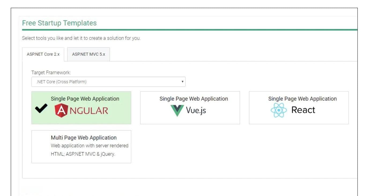Click 'Web application with server rendered' text
Image resolution: width=365 pixels, height=196 pixels.
coord(90,146)
